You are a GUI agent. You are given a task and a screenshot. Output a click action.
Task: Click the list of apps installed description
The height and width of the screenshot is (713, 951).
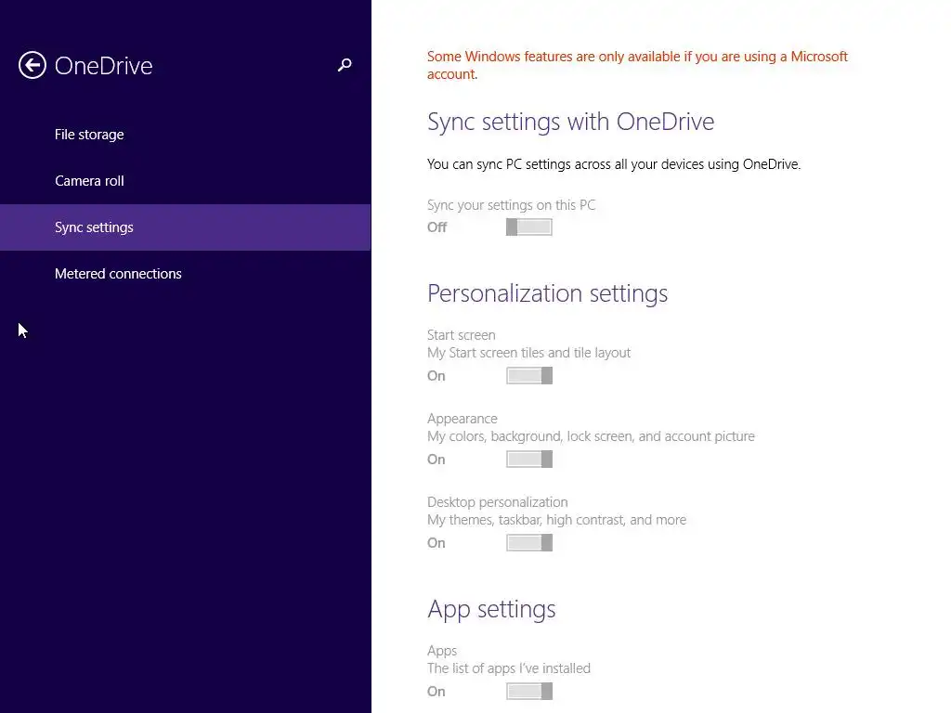pyautogui.click(x=508, y=668)
